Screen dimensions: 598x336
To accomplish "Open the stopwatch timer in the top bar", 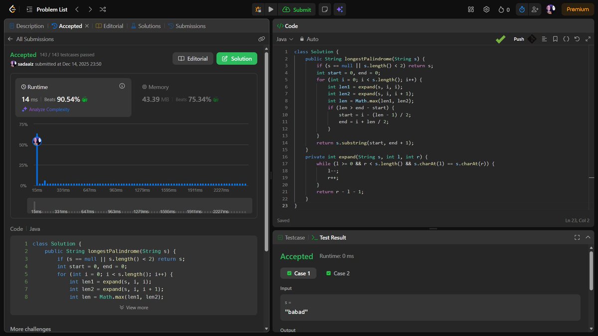I will (x=522, y=9).
